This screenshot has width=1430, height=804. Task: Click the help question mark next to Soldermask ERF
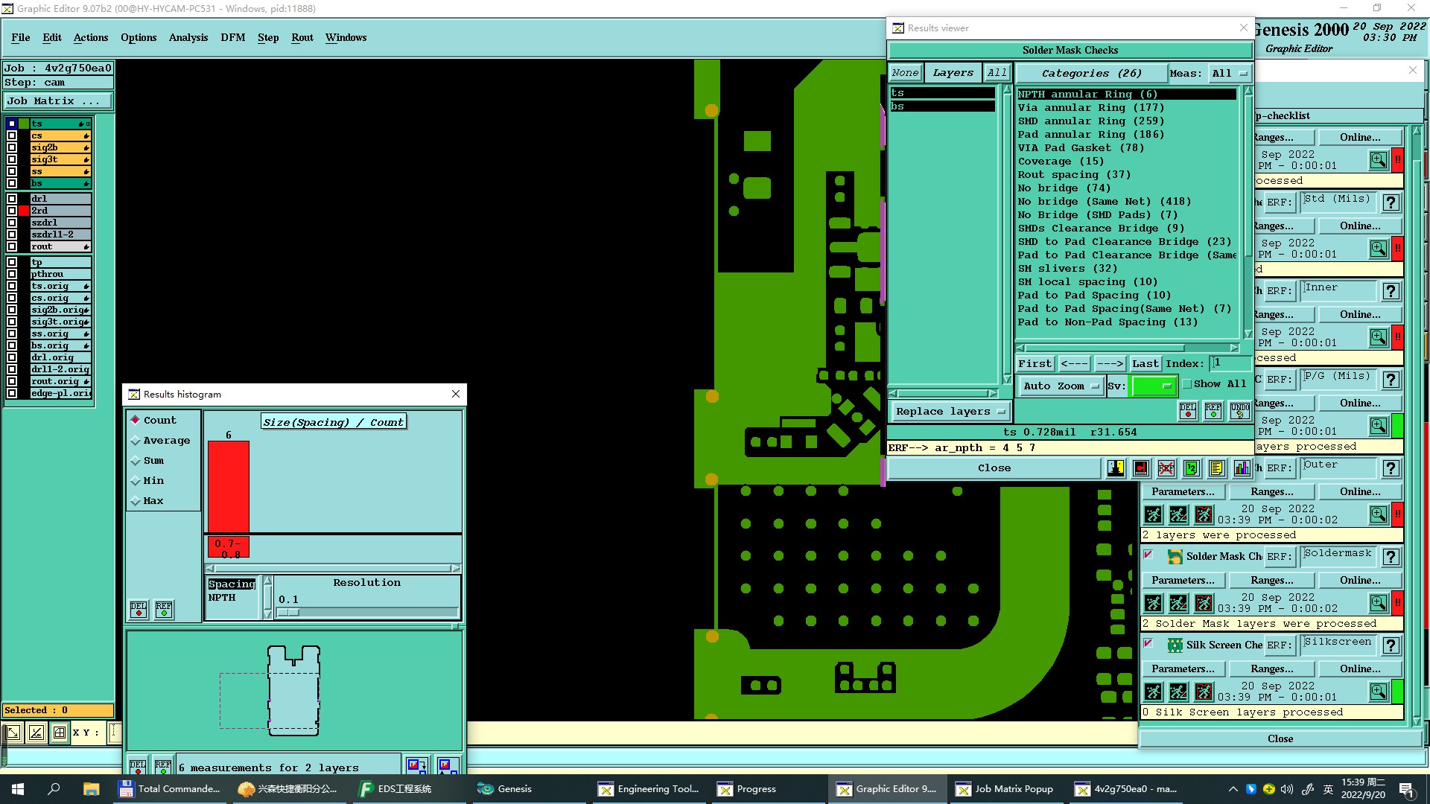1391,557
